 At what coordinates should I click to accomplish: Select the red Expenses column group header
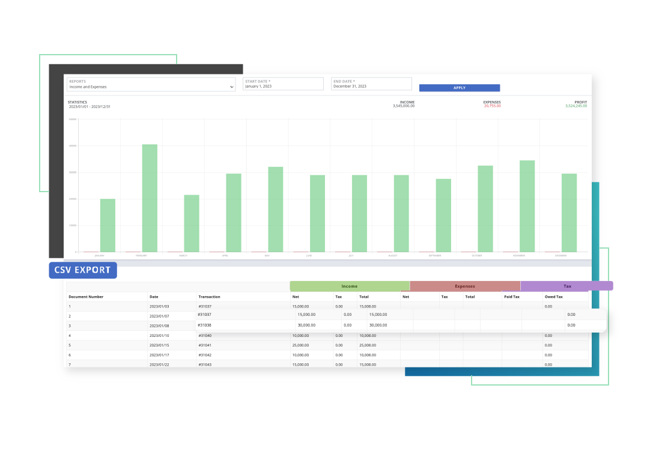tap(464, 286)
